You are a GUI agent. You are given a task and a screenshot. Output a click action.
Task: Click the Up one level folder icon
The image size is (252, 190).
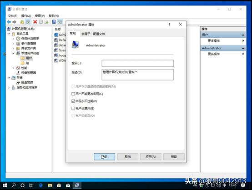point(22,22)
